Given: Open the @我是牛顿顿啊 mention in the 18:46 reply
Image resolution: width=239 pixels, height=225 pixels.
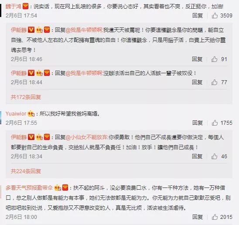Looking at the screenshot, I should tap(84, 30).
